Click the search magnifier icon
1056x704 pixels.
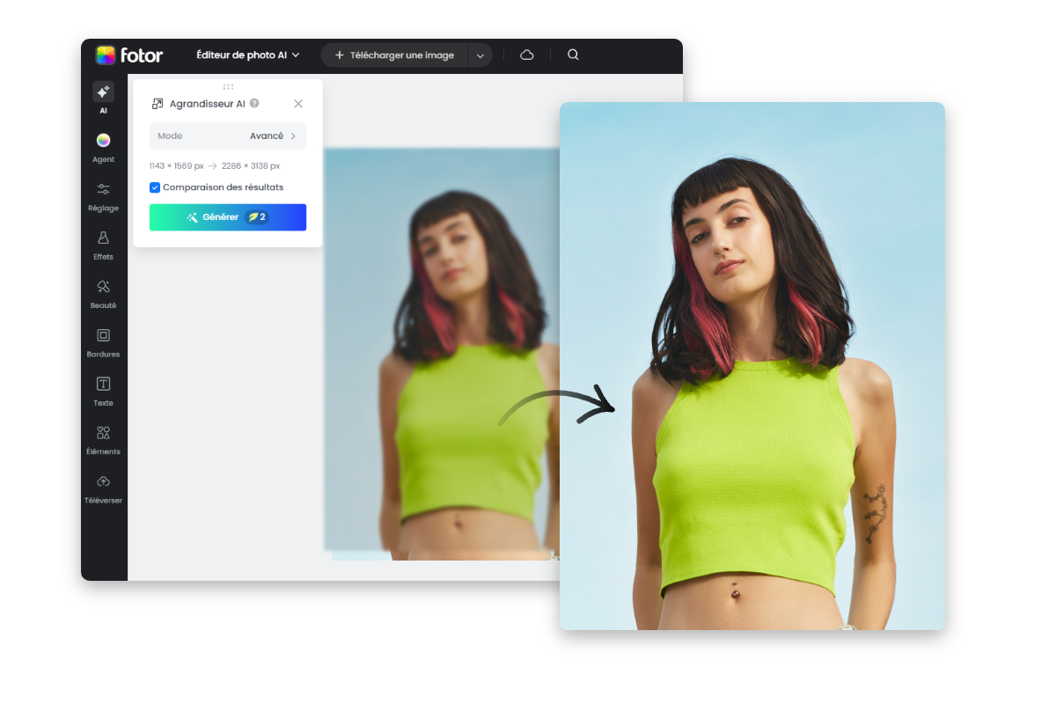point(573,55)
